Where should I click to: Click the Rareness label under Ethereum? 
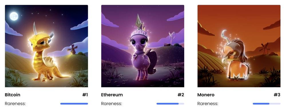[112, 104]
